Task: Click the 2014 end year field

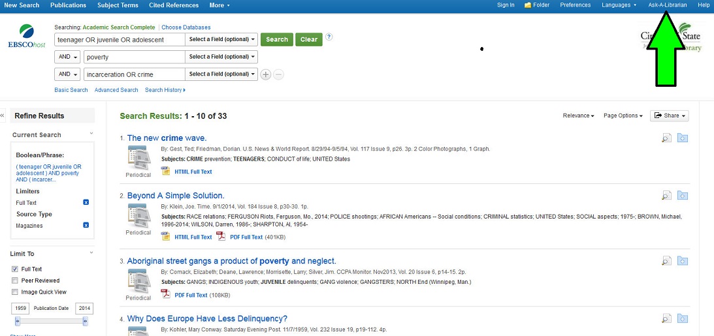Action: coord(84,308)
